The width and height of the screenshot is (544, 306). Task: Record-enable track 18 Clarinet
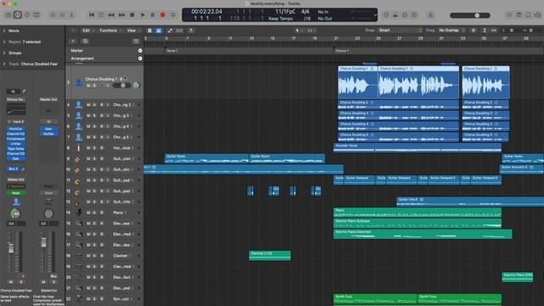tap(102, 256)
